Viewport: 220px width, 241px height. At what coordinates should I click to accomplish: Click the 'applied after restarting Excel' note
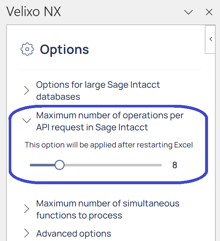109,145
